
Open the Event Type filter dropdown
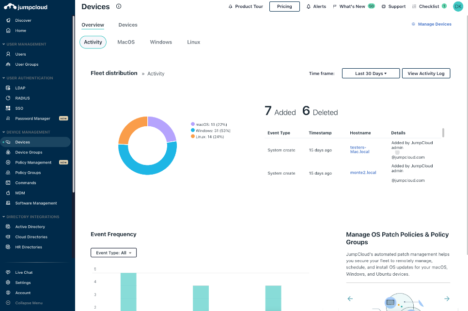pos(113,252)
